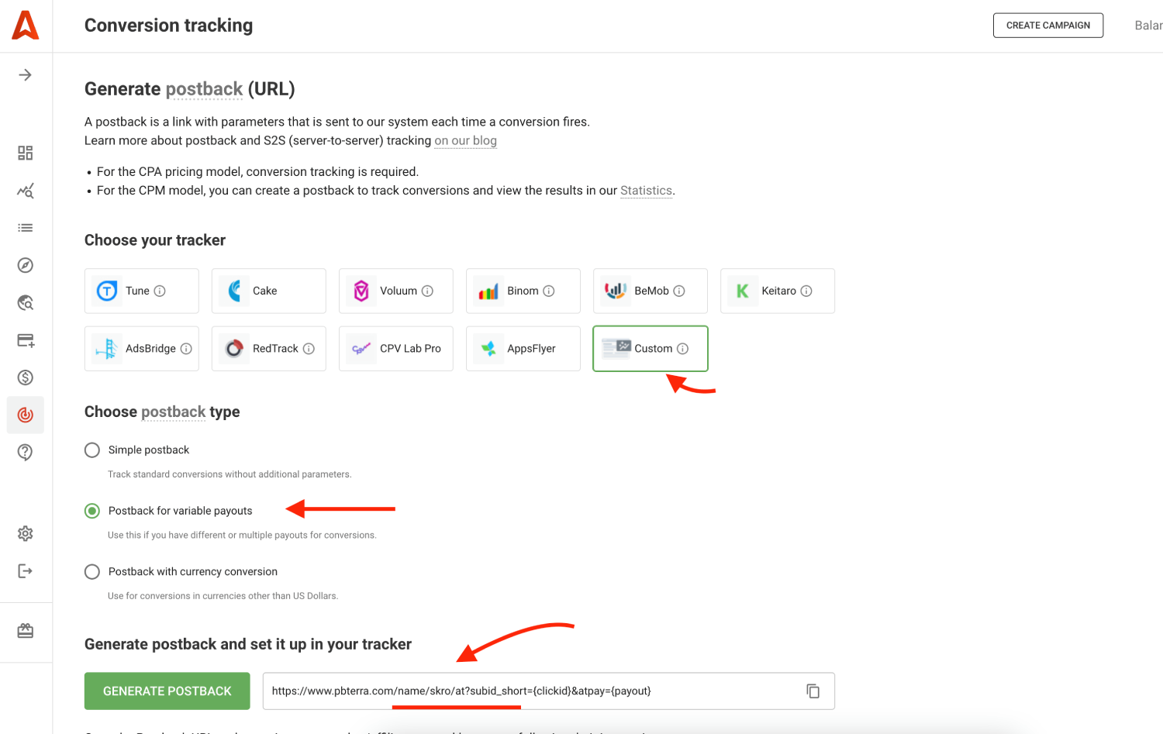
Task: Open the add card icon in sidebar
Action: [x=26, y=340]
